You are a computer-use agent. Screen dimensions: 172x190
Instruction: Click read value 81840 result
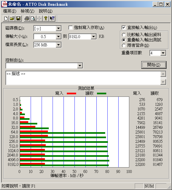click(157, 160)
